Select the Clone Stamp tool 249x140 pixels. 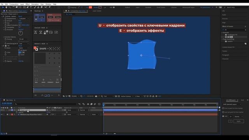point(38,7)
